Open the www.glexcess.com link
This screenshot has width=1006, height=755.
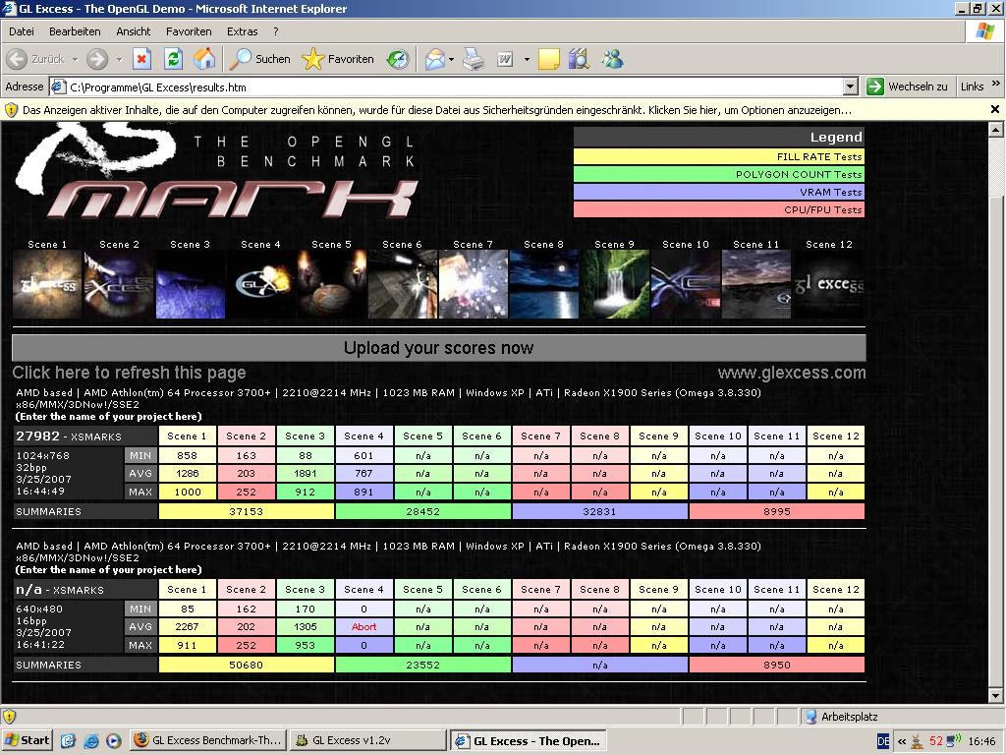[792, 373]
